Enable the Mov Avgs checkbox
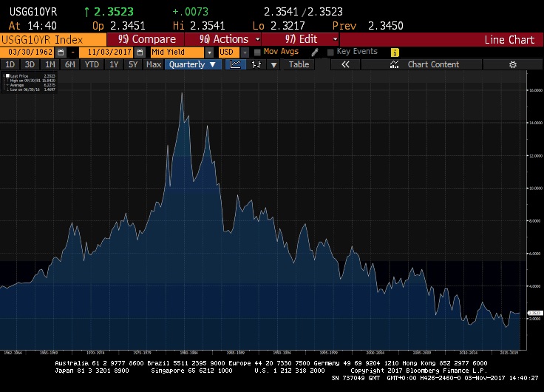 (x=257, y=53)
